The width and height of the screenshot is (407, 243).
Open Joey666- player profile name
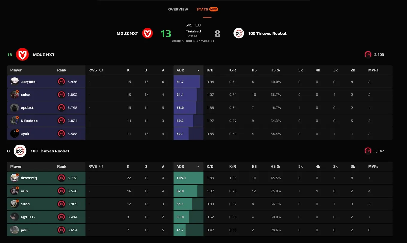pos(29,82)
